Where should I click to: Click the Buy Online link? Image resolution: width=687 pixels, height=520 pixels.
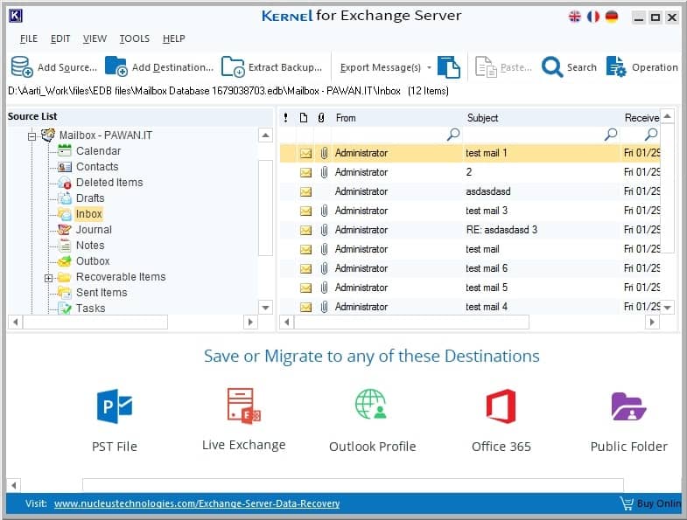click(x=658, y=503)
